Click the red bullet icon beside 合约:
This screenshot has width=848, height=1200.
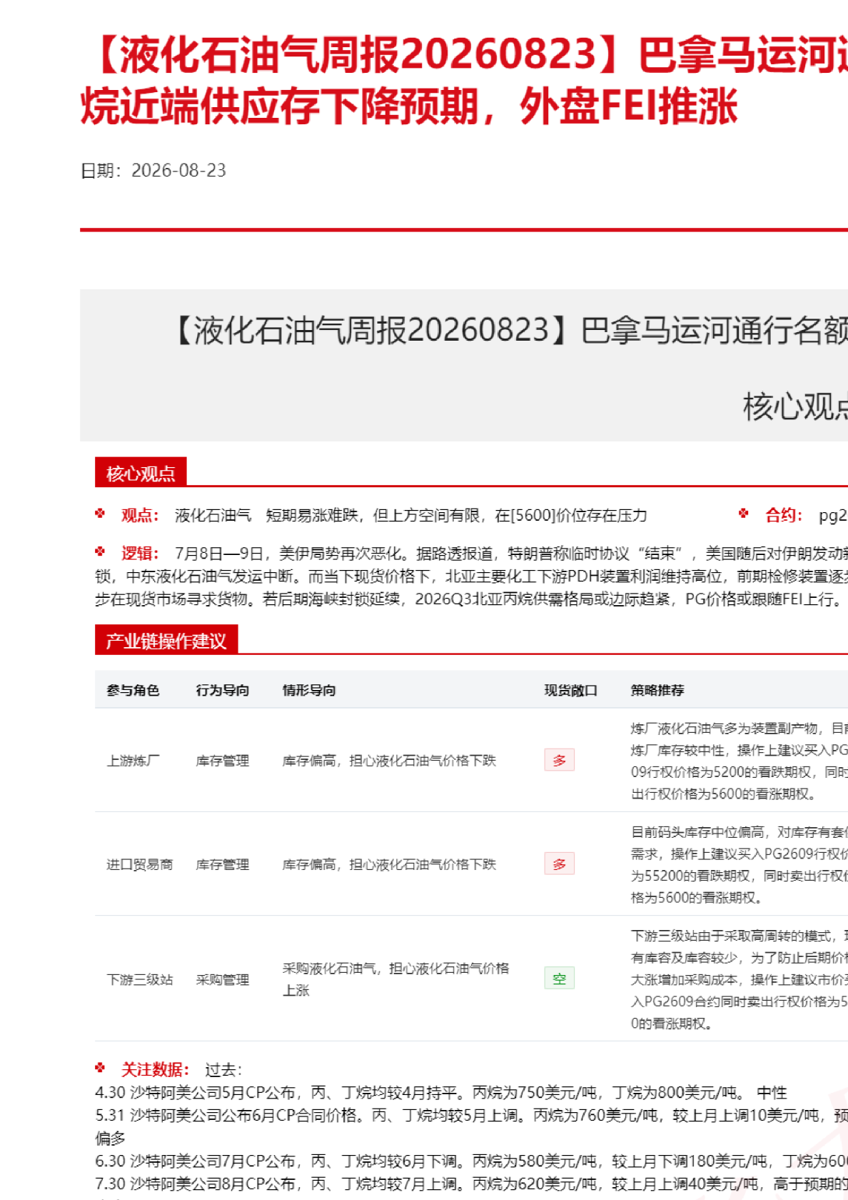coord(744,514)
